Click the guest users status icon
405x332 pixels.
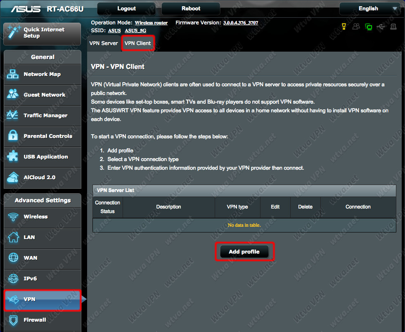click(356, 26)
